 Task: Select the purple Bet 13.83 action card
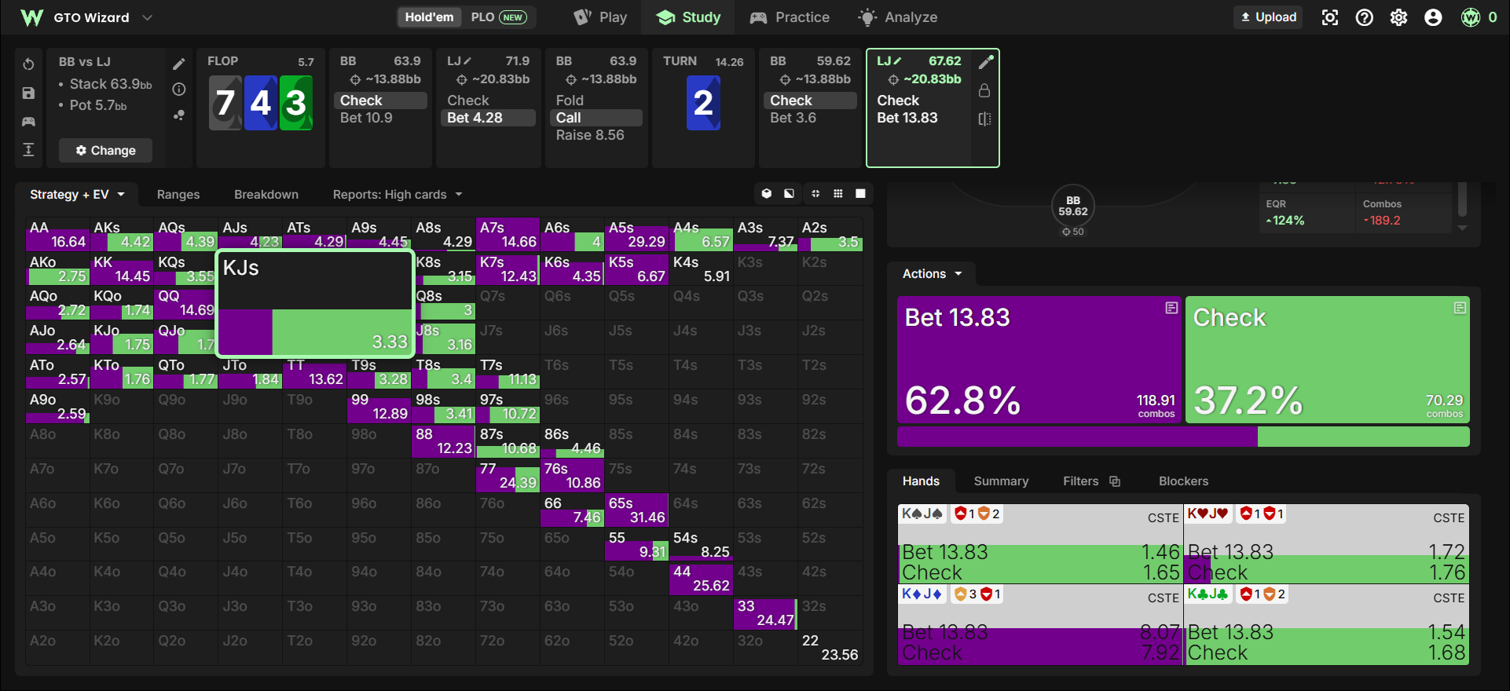[1039, 360]
